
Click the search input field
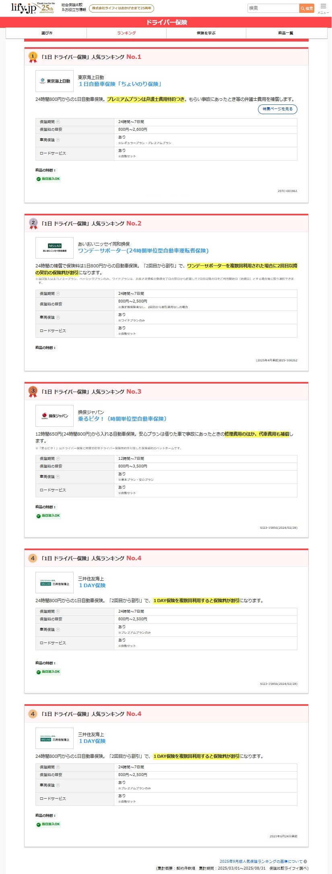tap(273, 8)
